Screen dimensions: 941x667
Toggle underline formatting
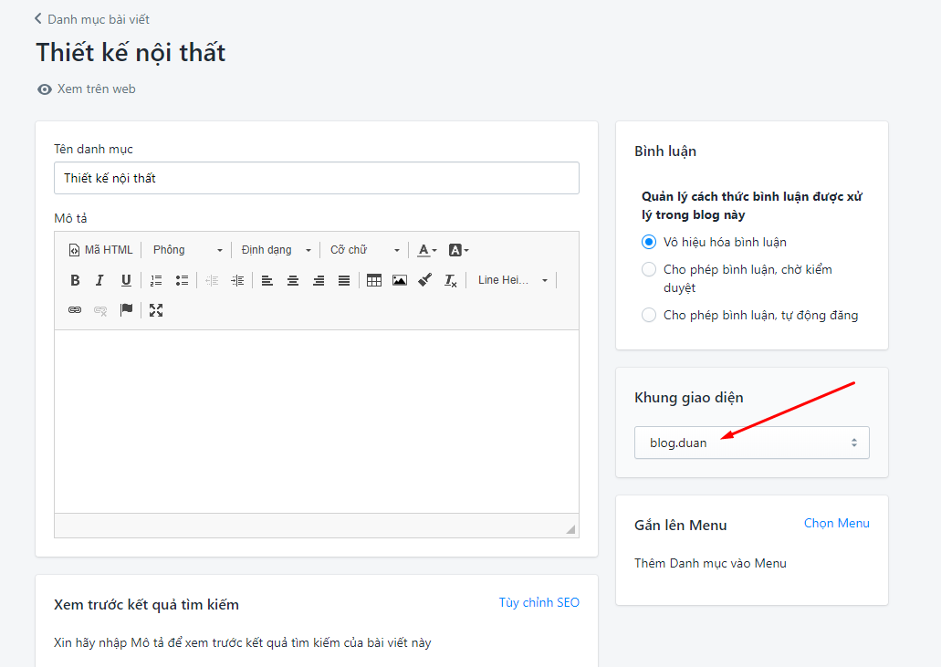coord(126,280)
